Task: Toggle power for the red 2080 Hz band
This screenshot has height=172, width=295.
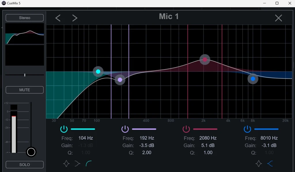Action: pyautogui.click(x=186, y=129)
